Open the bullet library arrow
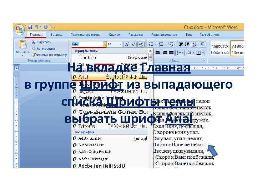This screenshot has width=257, height=193. (x=155, y=44)
